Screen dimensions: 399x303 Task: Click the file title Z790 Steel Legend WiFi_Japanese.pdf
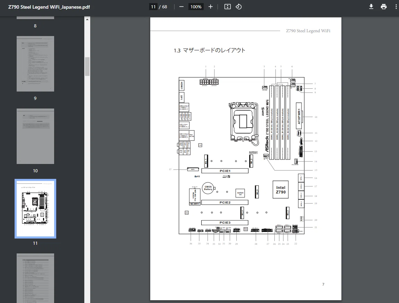click(49, 7)
